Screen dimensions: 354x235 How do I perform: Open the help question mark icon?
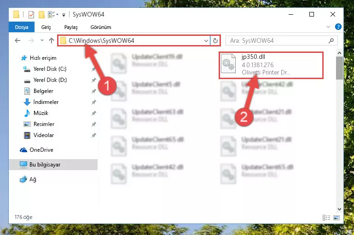(x=338, y=27)
